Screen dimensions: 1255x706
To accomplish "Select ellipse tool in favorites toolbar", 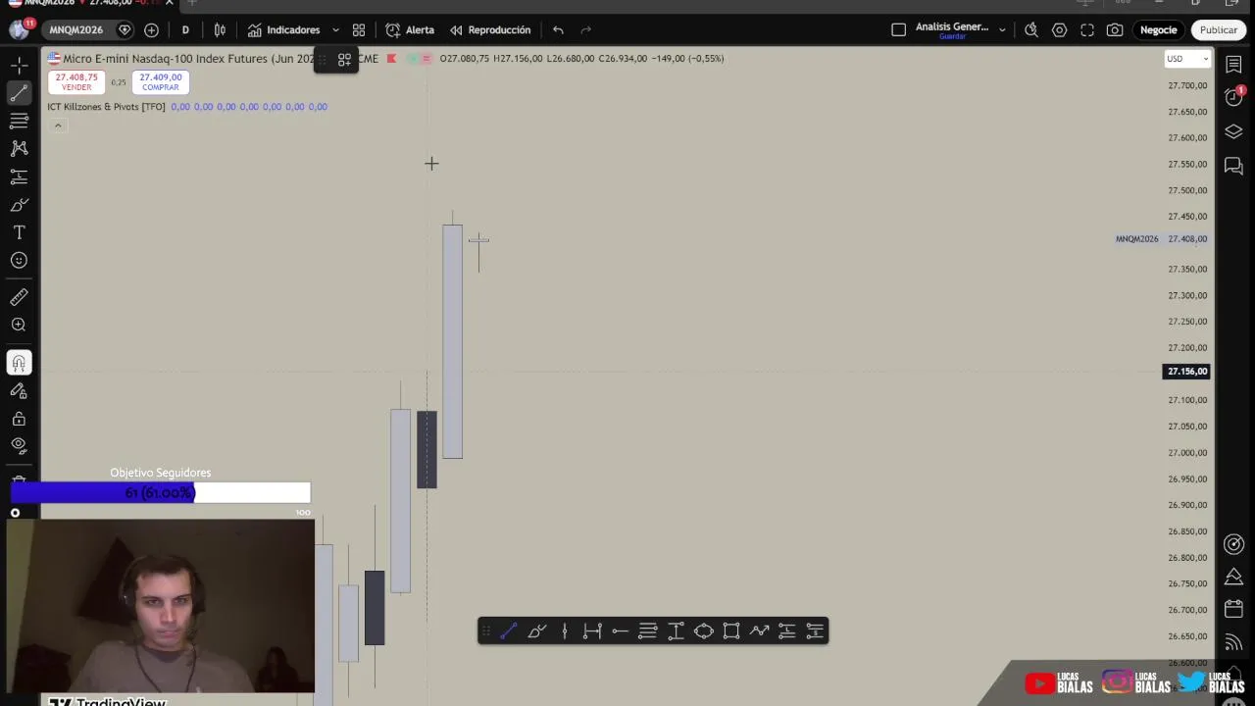I will pos(704,631).
